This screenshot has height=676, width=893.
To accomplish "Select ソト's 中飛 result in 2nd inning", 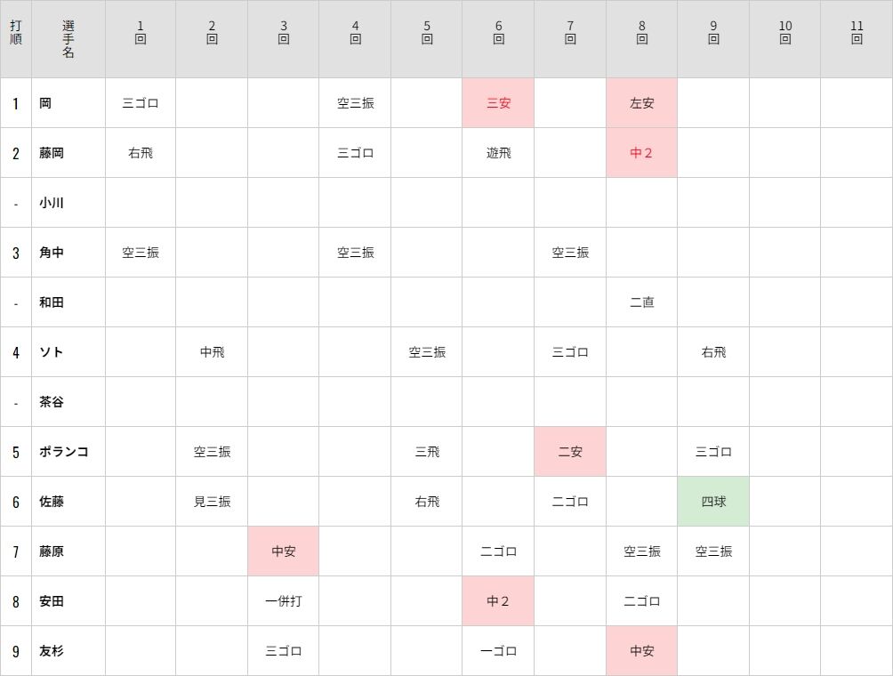I will (x=212, y=352).
